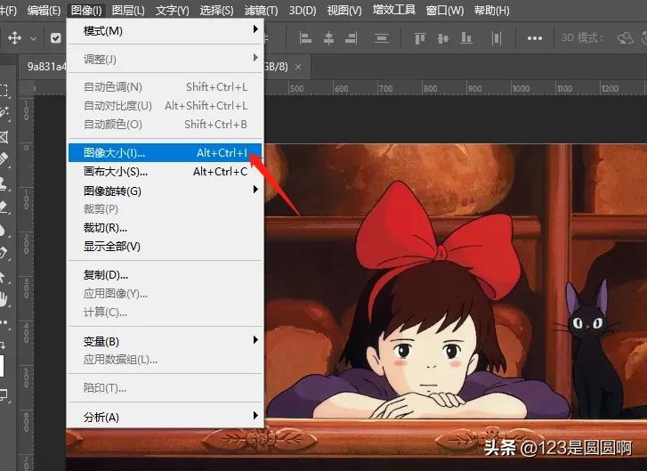Open the tool preset chevron beside Move tool
Image resolution: width=647 pixels, height=471 pixels.
[x=34, y=39]
